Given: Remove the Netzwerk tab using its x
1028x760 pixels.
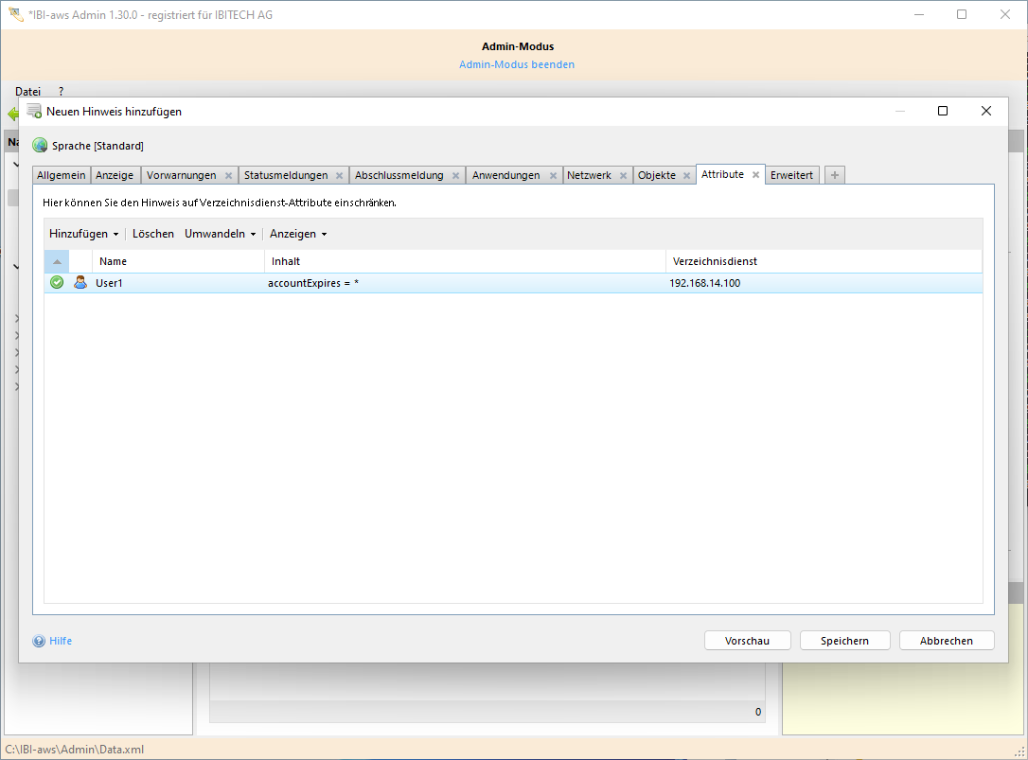Looking at the screenshot, I should click(x=622, y=176).
